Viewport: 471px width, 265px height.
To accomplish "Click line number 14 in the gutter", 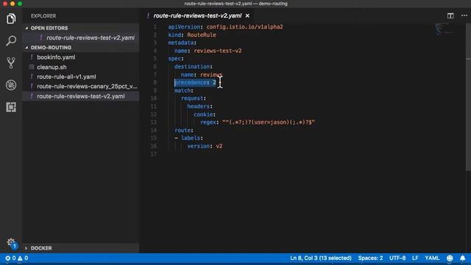I will coord(154,130).
